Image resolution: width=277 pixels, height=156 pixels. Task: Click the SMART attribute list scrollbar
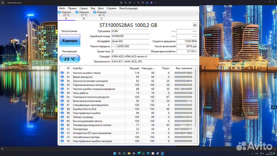(x=195, y=98)
